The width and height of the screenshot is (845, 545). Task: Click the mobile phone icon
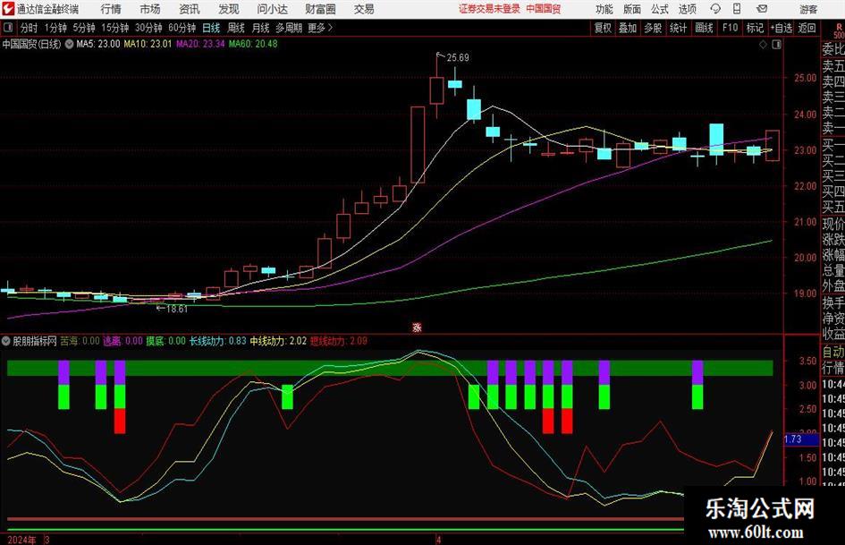[737, 9]
